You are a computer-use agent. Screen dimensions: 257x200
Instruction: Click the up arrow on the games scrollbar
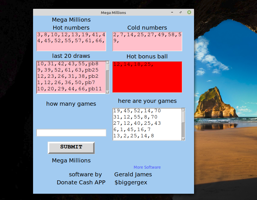(x=183, y=109)
